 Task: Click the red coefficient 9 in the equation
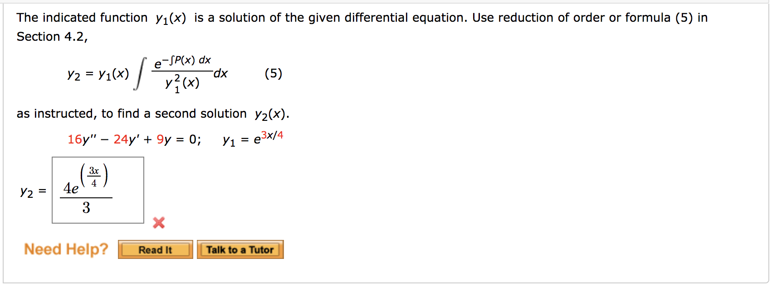pos(160,139)
